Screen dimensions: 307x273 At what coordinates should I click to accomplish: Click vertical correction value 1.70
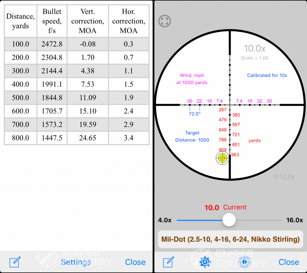88,57
